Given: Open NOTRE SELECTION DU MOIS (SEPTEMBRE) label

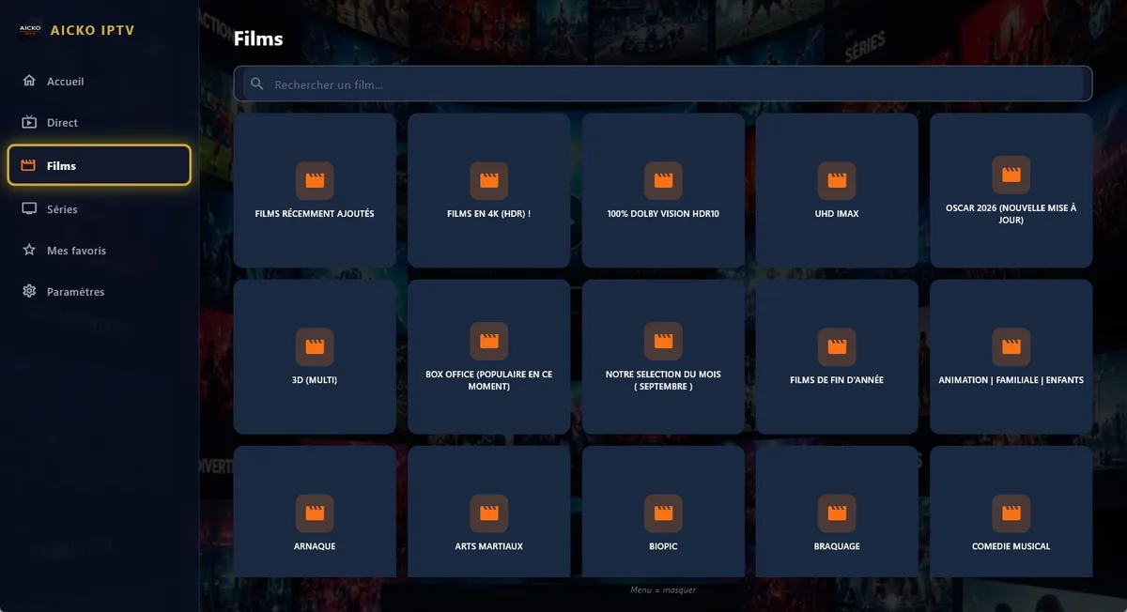Looking at the screenshot, I should pos(663,380).
